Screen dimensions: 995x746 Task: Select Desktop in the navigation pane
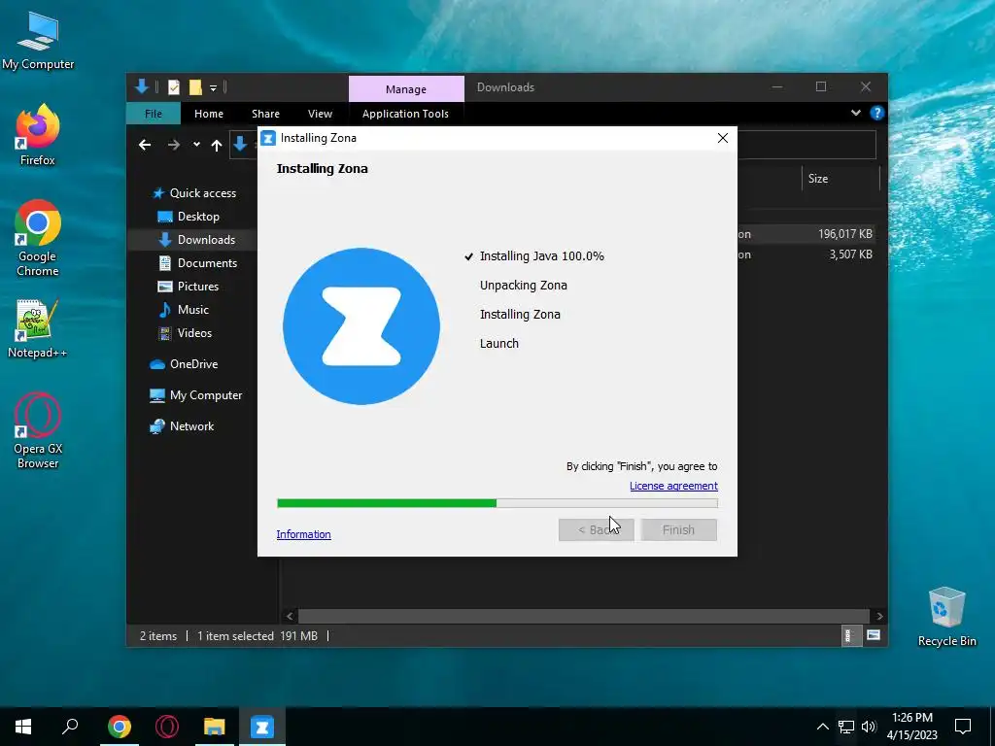click(189, 217)
